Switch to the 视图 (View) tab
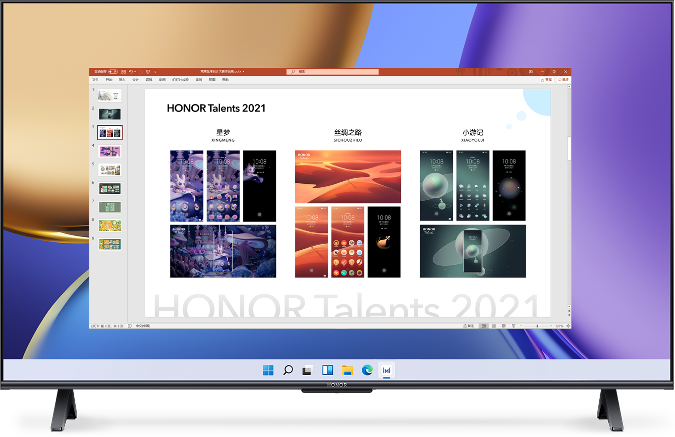This screenshot has height=437, width=675. [212, 80]
